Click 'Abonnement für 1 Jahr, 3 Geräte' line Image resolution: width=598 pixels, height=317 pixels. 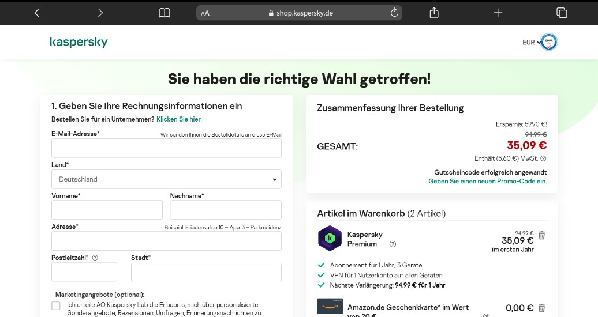pos(376,265)
